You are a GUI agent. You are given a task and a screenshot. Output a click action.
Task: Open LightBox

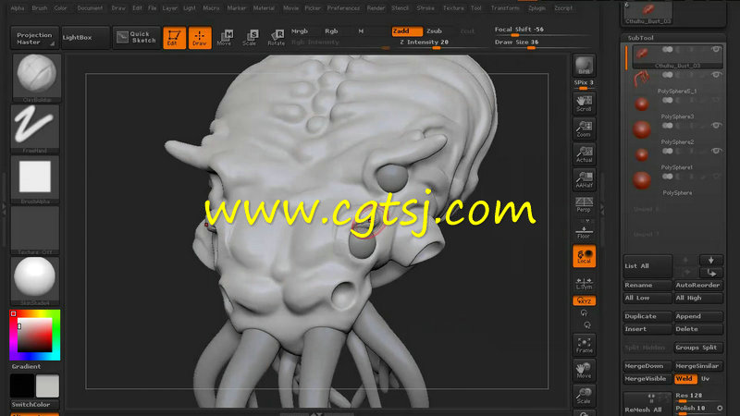[85, 37]
